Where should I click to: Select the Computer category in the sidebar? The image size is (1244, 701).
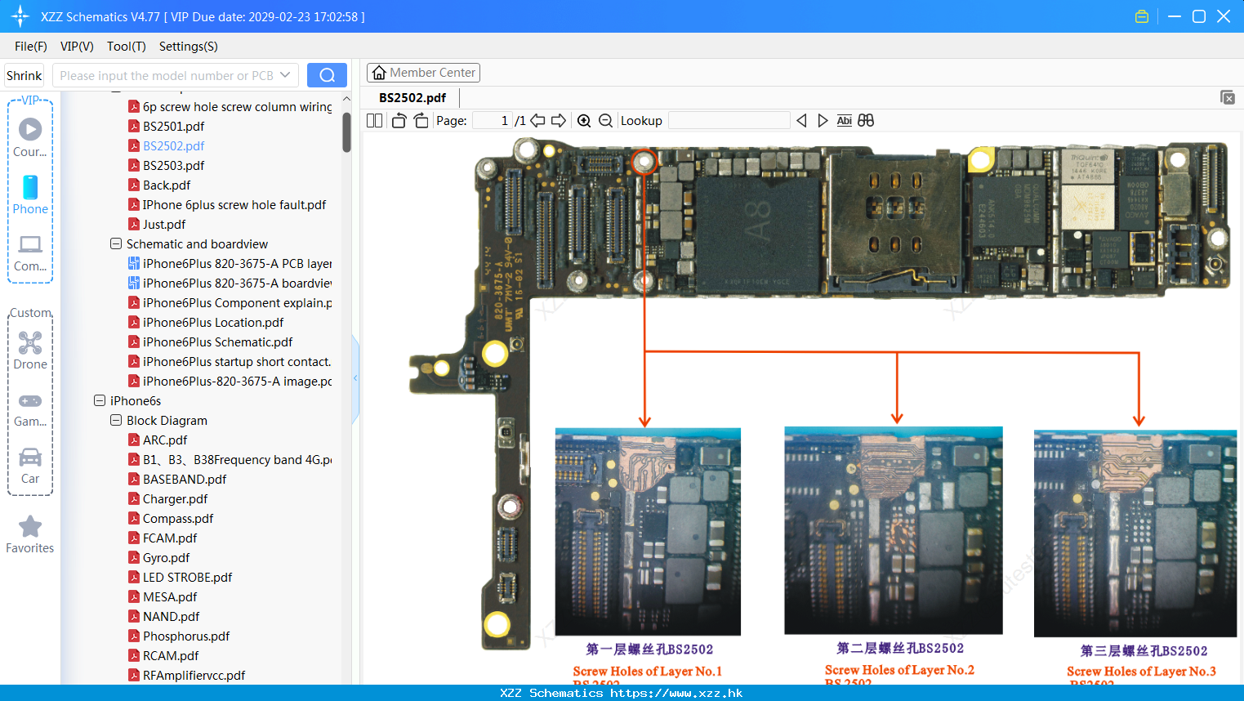30,252
